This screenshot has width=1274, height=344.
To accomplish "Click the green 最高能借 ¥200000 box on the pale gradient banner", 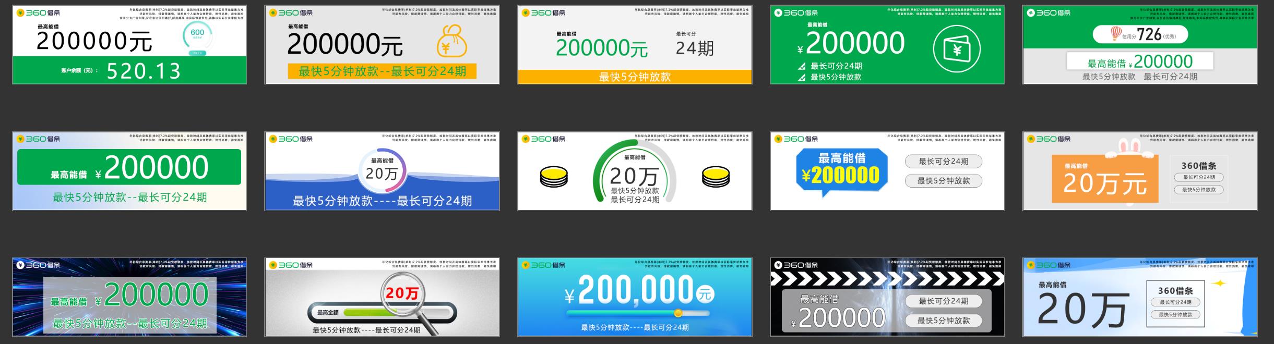I will [x=129, y=167].
